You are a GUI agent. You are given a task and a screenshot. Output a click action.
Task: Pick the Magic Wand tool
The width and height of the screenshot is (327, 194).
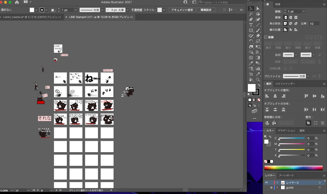(251, 14)
